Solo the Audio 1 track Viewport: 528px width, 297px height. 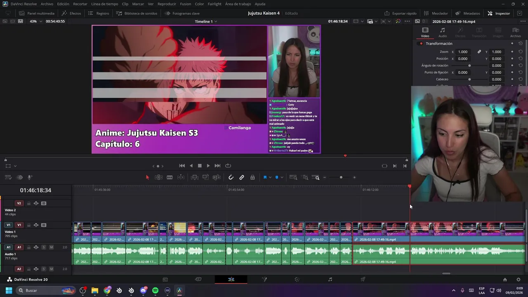[44, 247]
